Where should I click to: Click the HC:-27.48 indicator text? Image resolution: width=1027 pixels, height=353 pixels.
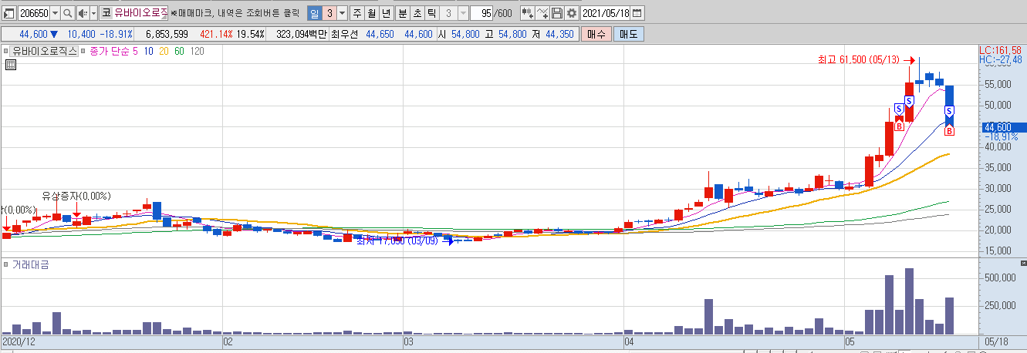pyautogui.click(x=1001, y=59)
